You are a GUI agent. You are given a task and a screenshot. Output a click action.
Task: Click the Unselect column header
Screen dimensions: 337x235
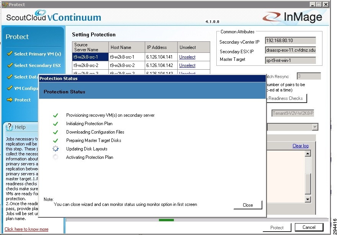pos(194,47)
